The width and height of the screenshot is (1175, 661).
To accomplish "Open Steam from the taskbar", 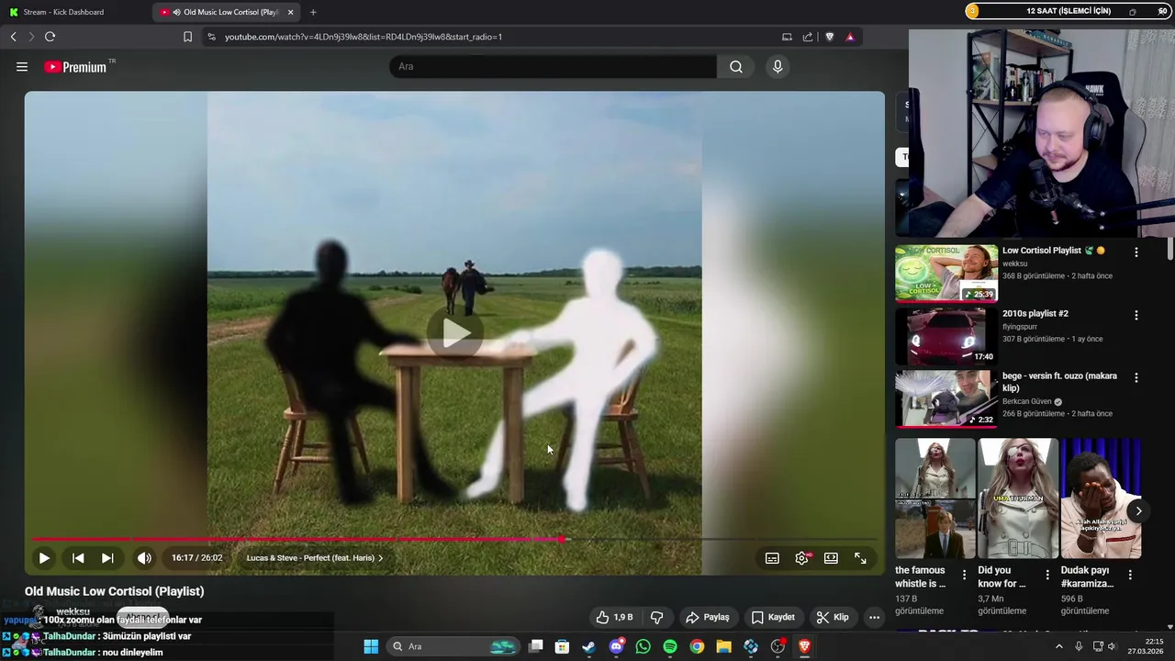I will [588, 646].
